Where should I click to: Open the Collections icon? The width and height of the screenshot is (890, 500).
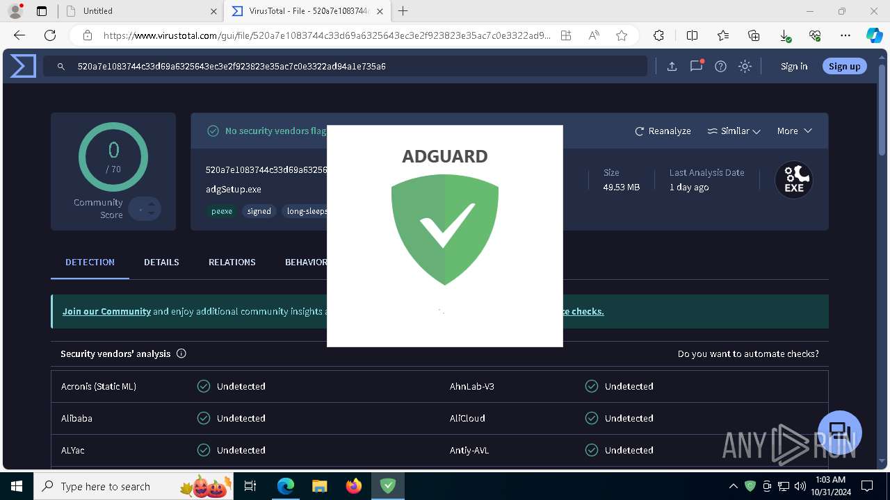(x=754, y=35)
